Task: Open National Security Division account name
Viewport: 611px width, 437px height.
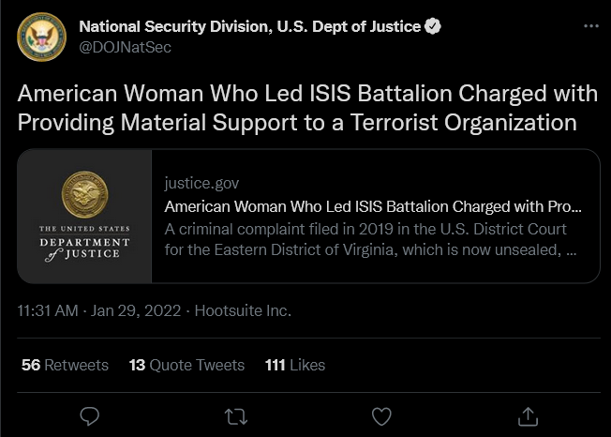Action: click(x=250, y=26)
